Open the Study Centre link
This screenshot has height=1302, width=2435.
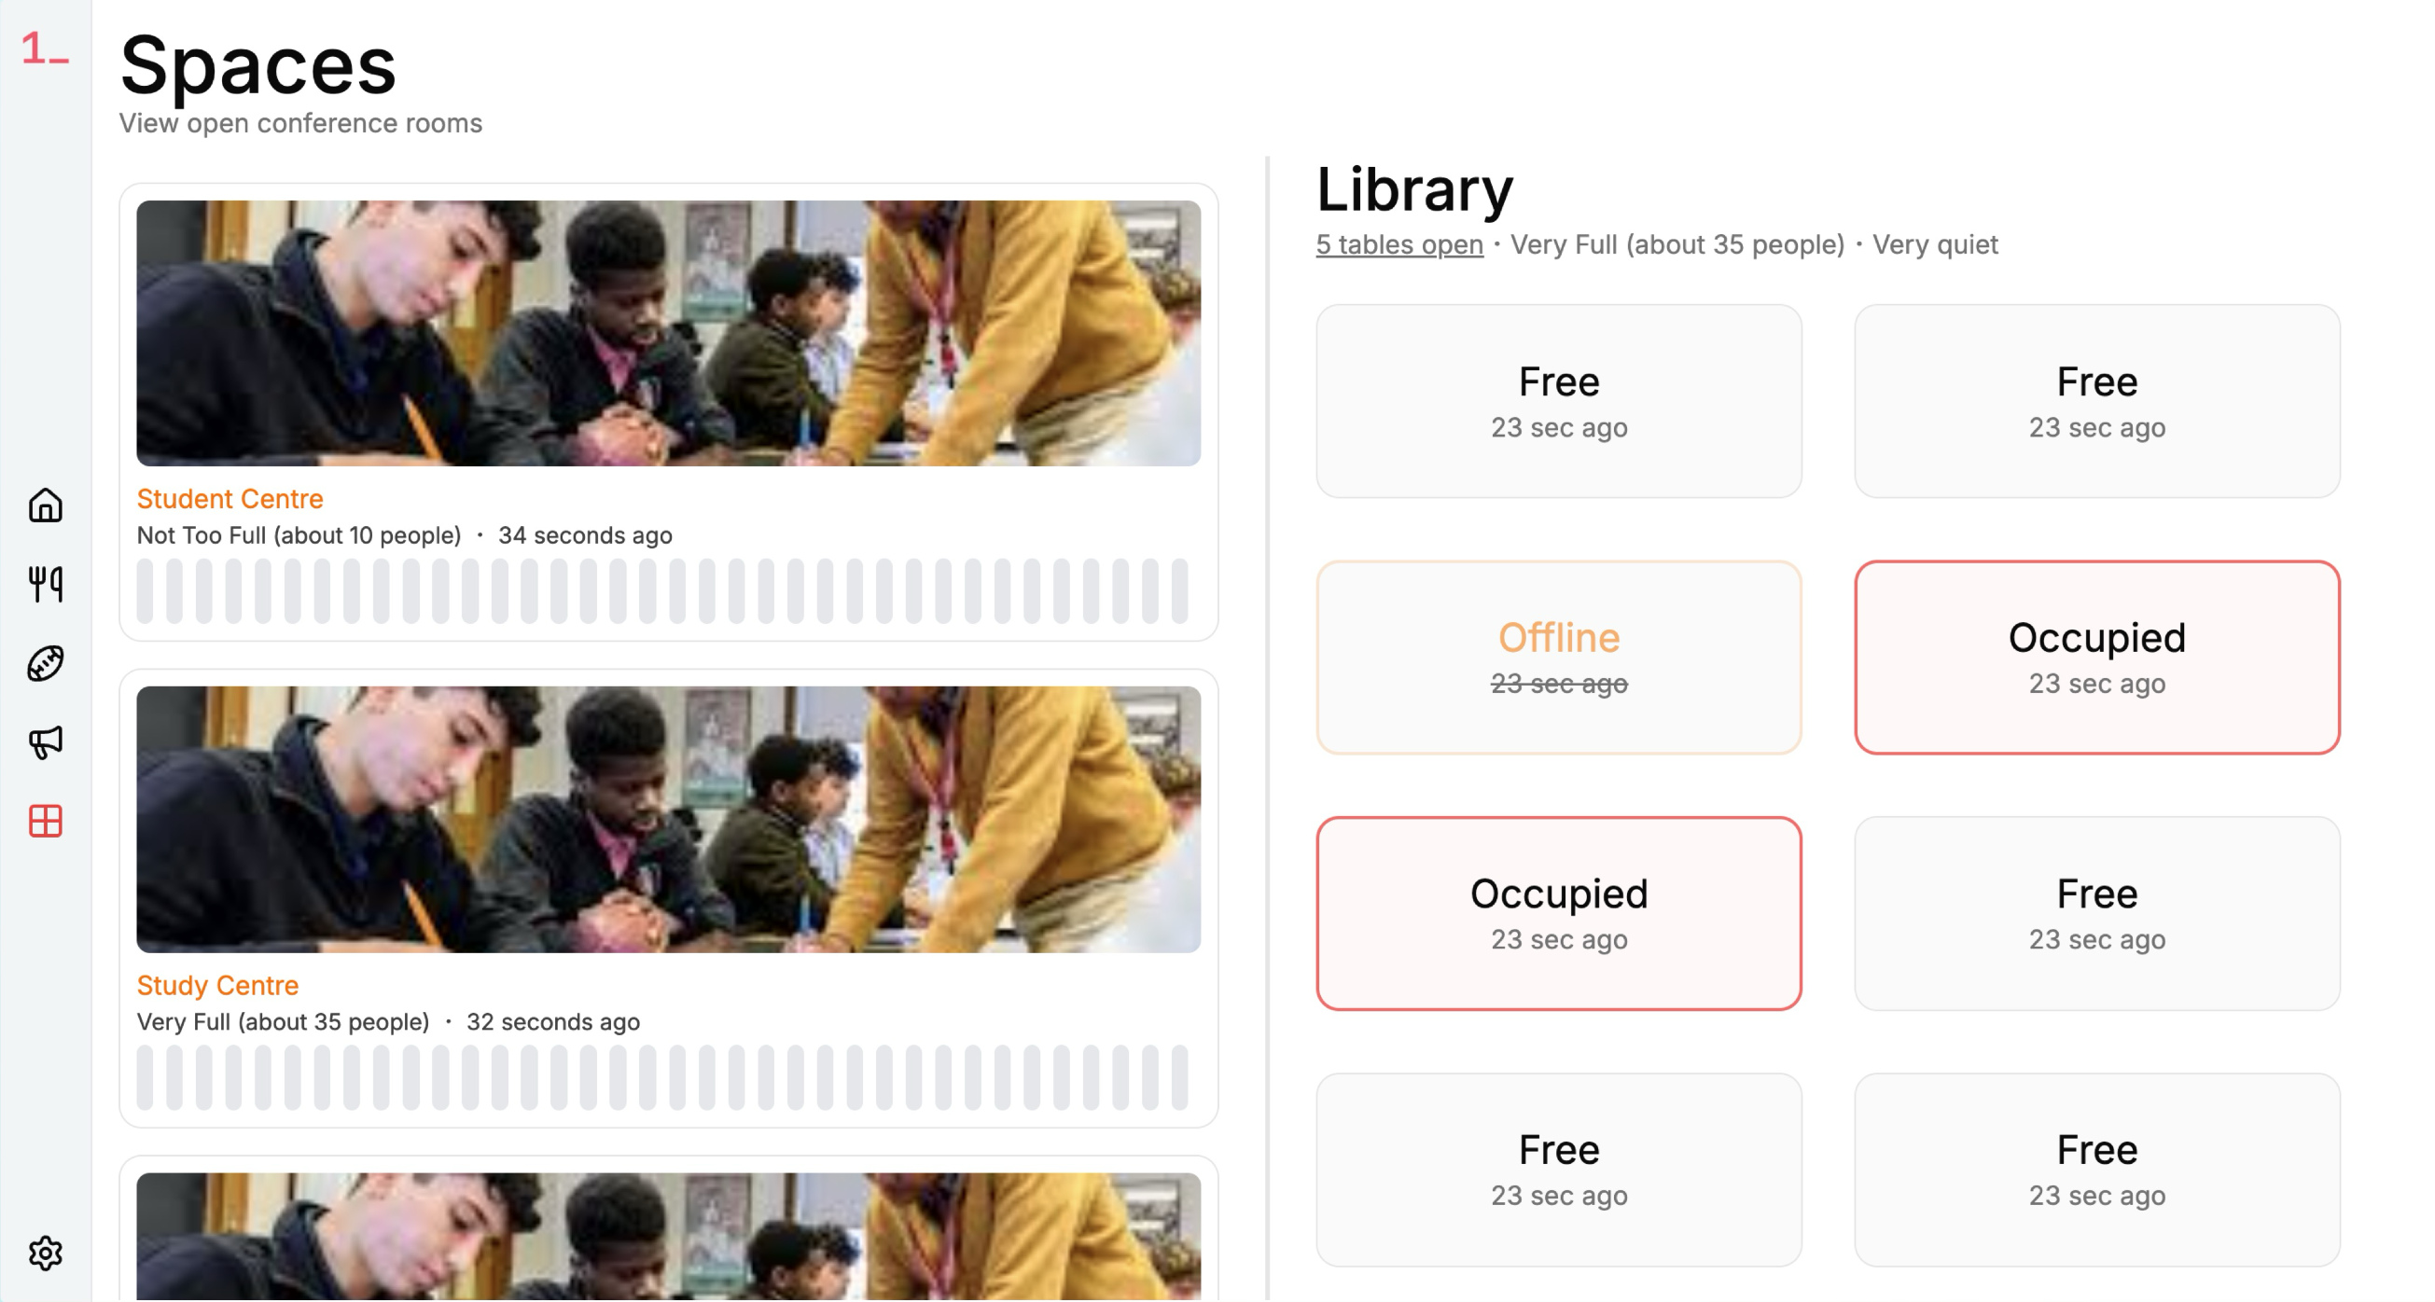pos(217,985)
